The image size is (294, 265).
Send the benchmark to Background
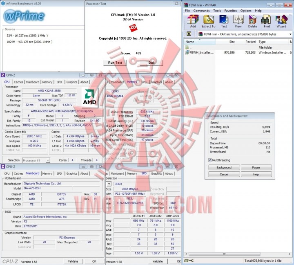coord(224,167)
